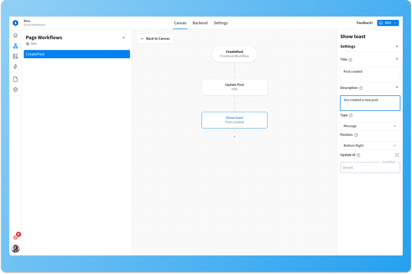Switch to the Settings tab
The width and height of the screenshot is (412, 274).
(x=221, y=23)
